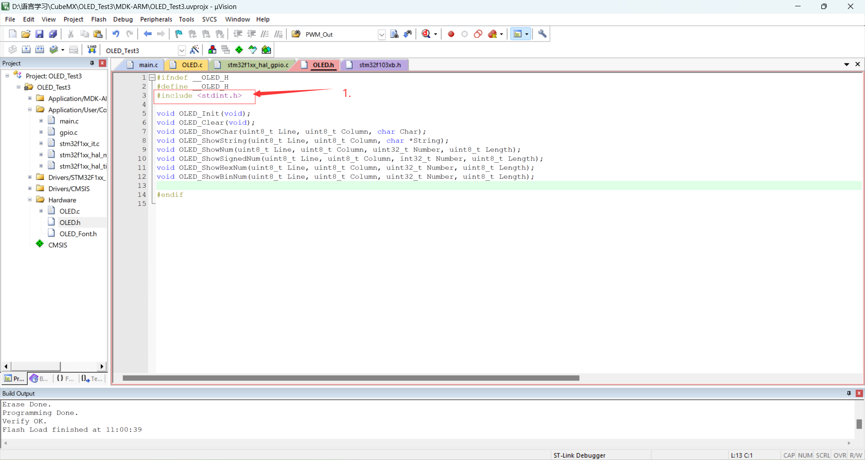Expand Application/MDK-ARM folder
This screenshot has width=865, height=460.
tap(30, 98)
